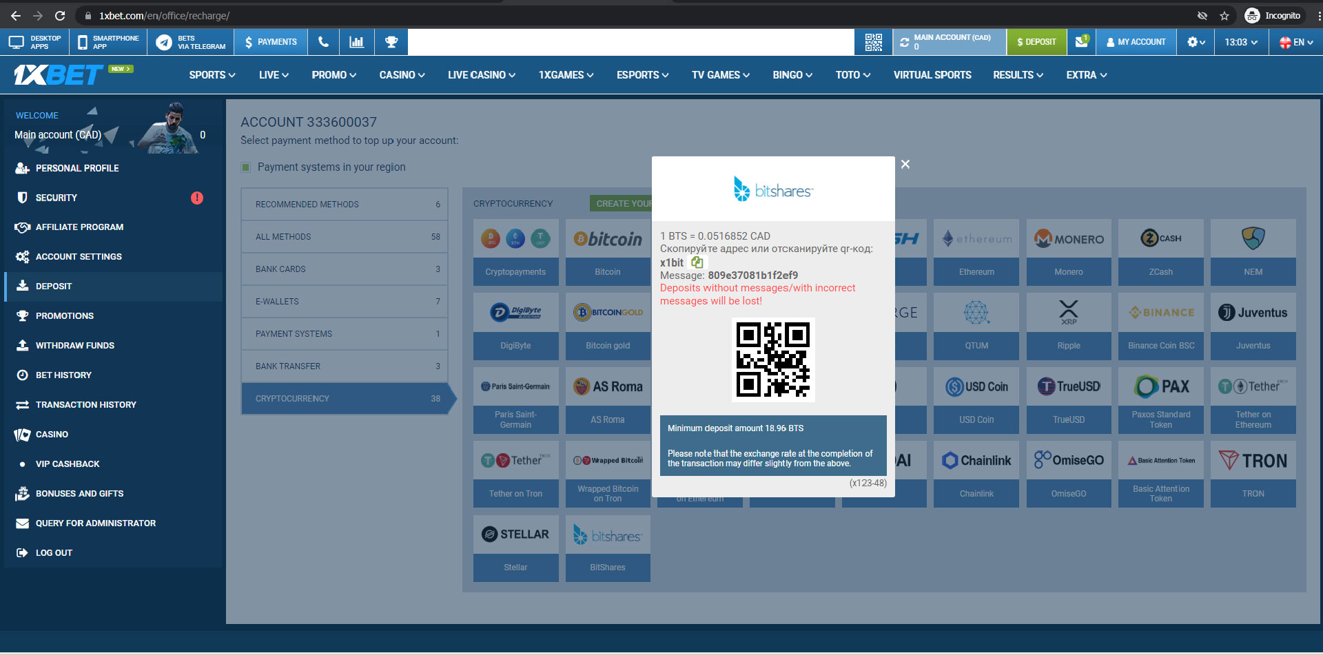Click the green Deposit button
The image size is (1323, 655).
[x=1036, y=42]
